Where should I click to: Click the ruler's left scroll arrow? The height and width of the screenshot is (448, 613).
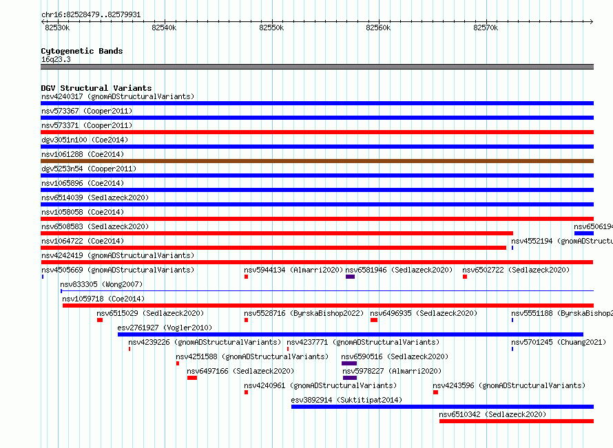point(43,22)
